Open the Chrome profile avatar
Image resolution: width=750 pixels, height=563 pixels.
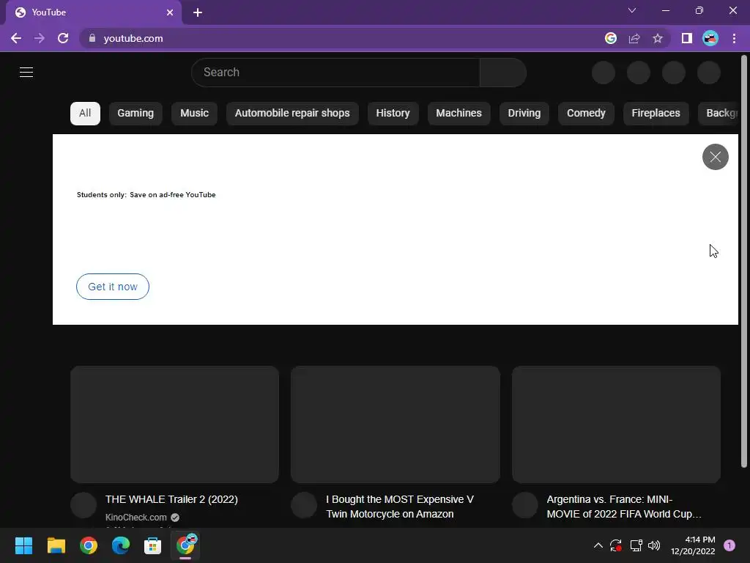tap(710, 38)
